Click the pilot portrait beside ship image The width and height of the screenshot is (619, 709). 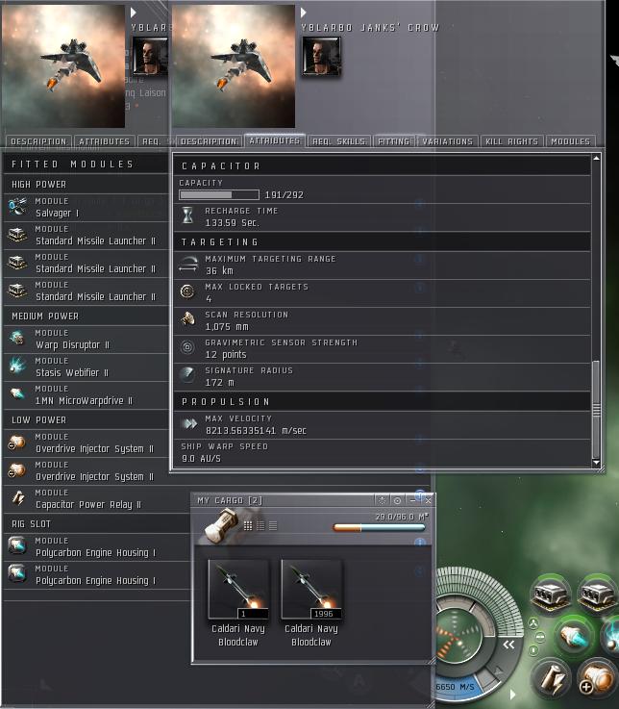tap(320, 56)
